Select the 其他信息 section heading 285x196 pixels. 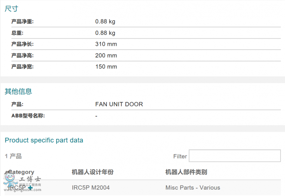18,92
